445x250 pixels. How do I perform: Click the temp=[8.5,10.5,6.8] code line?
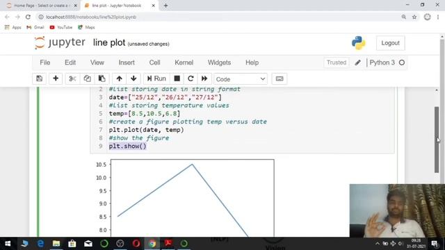tap(145, 114)
